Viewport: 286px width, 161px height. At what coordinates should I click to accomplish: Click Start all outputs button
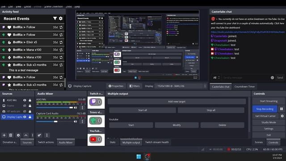143,110
